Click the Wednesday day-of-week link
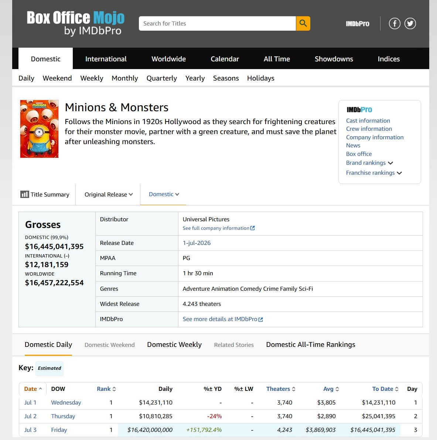 click(x=66, y=403)
